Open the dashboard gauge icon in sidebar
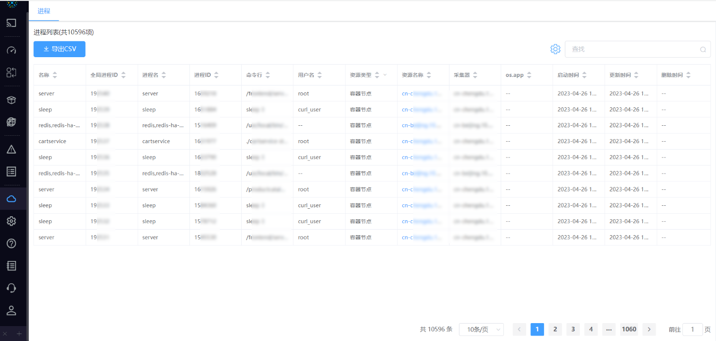This screenshot has height=341, width=716. tap(11, 50)
